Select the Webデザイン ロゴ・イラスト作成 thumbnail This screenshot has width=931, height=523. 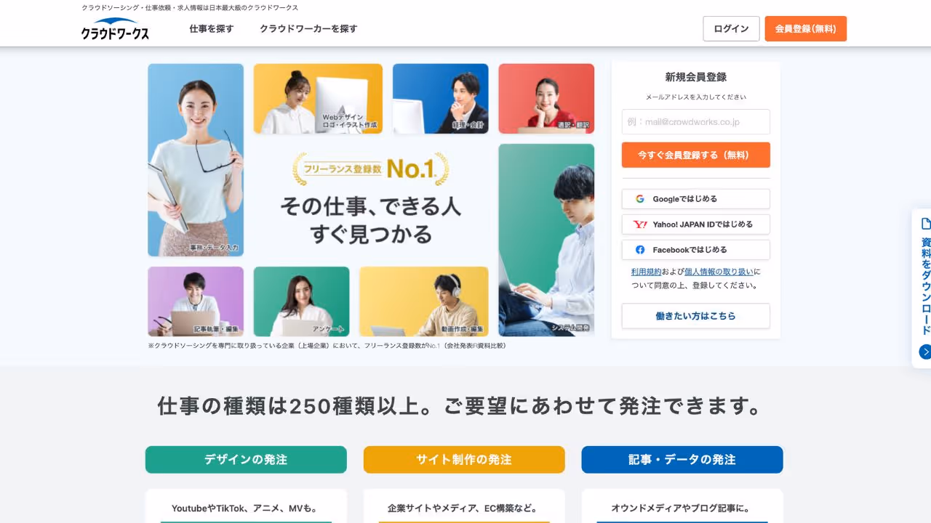(x=318, y=99)
